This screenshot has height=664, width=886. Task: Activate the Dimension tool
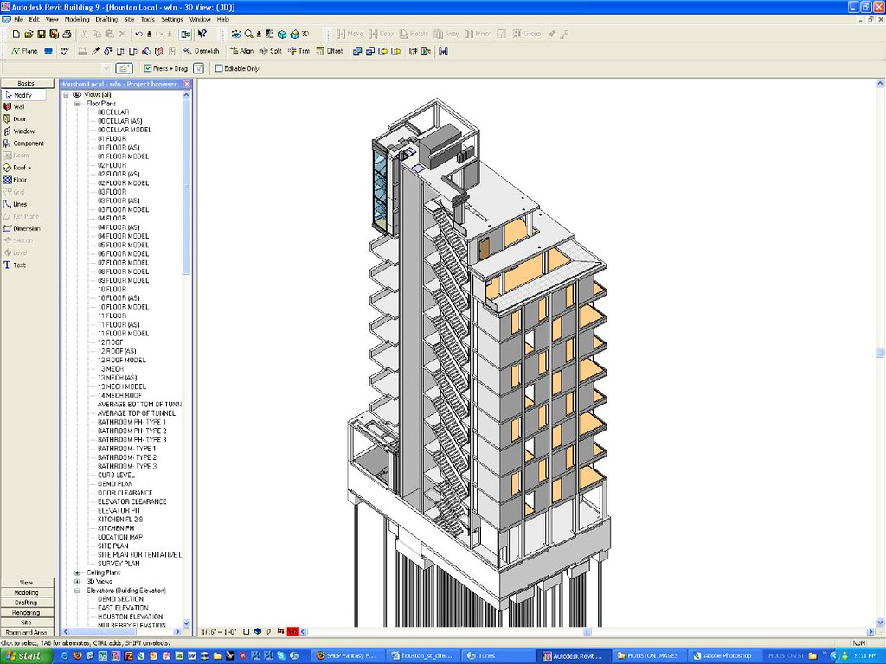coord(25,228)
